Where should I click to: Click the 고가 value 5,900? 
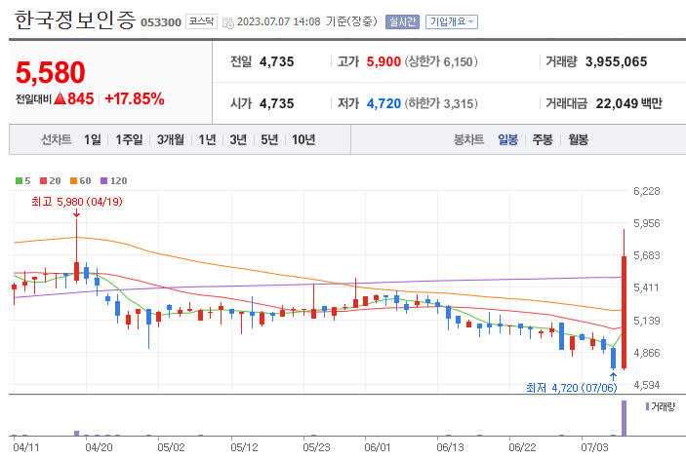point(383,62)
